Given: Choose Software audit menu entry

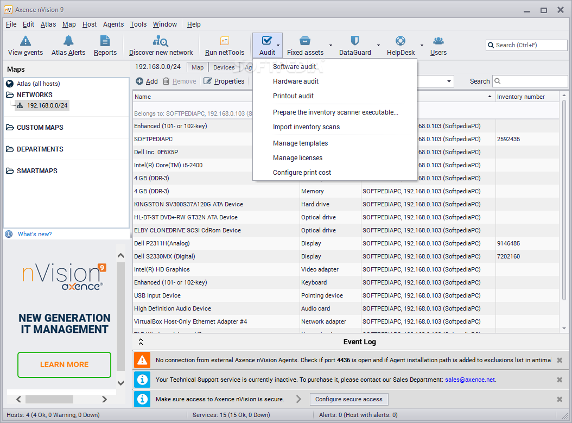Looking at the screenshot, I should [334, 66].
